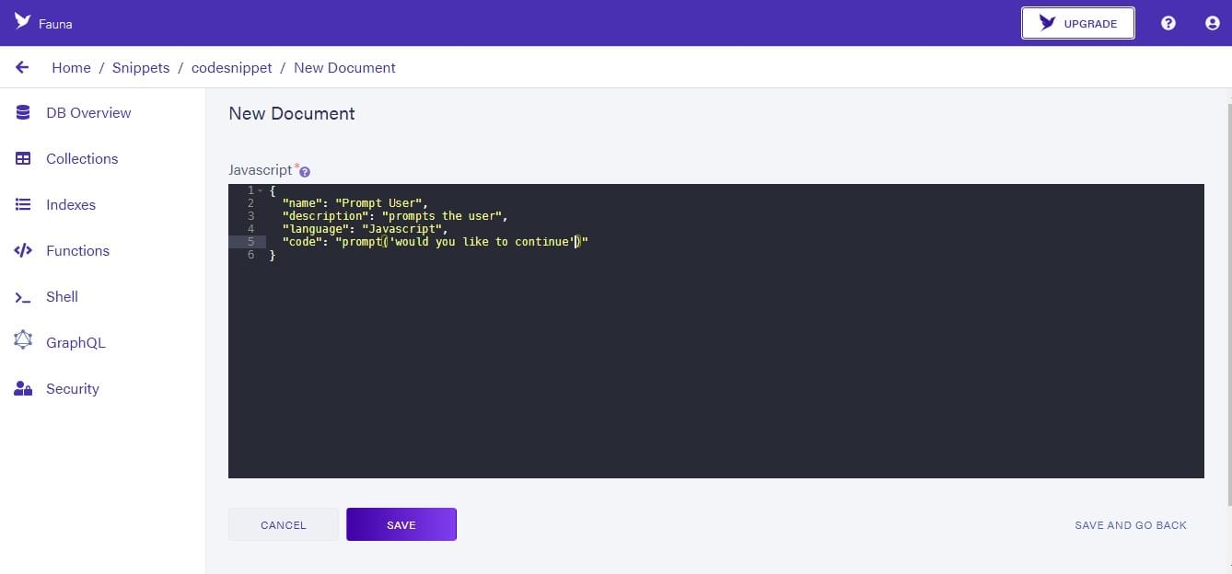
Task: Click the Indexes list icon
Action: [x=23, y=204]
